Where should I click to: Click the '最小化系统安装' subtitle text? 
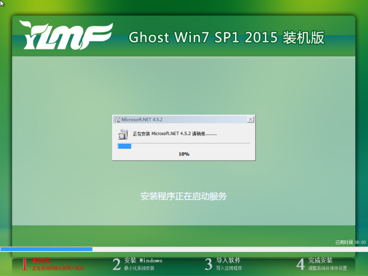click(x=139, y=268)
